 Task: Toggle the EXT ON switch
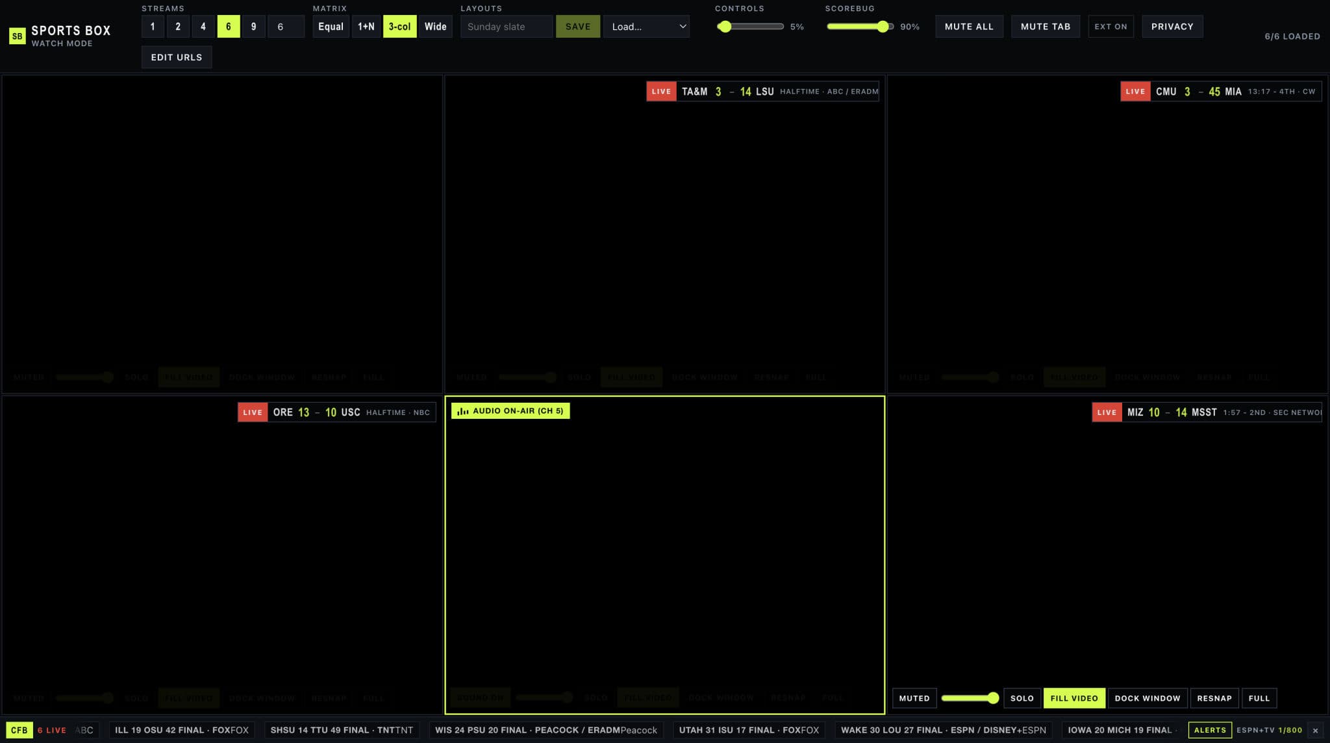point(1110,27)
